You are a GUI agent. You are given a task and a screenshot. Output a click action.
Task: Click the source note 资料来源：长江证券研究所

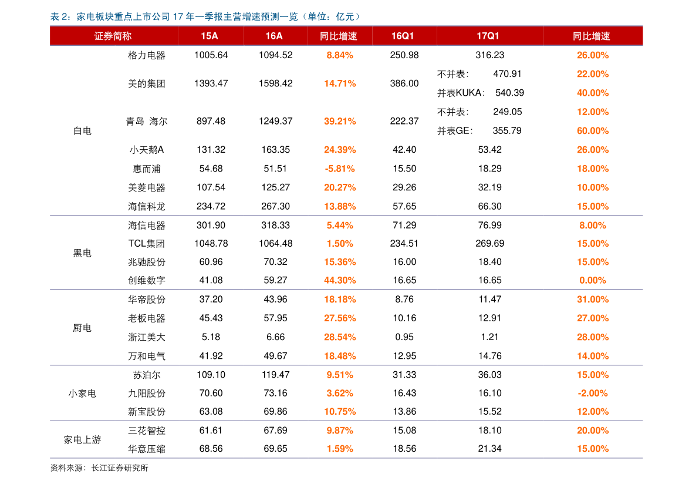(x=99, y=468)
